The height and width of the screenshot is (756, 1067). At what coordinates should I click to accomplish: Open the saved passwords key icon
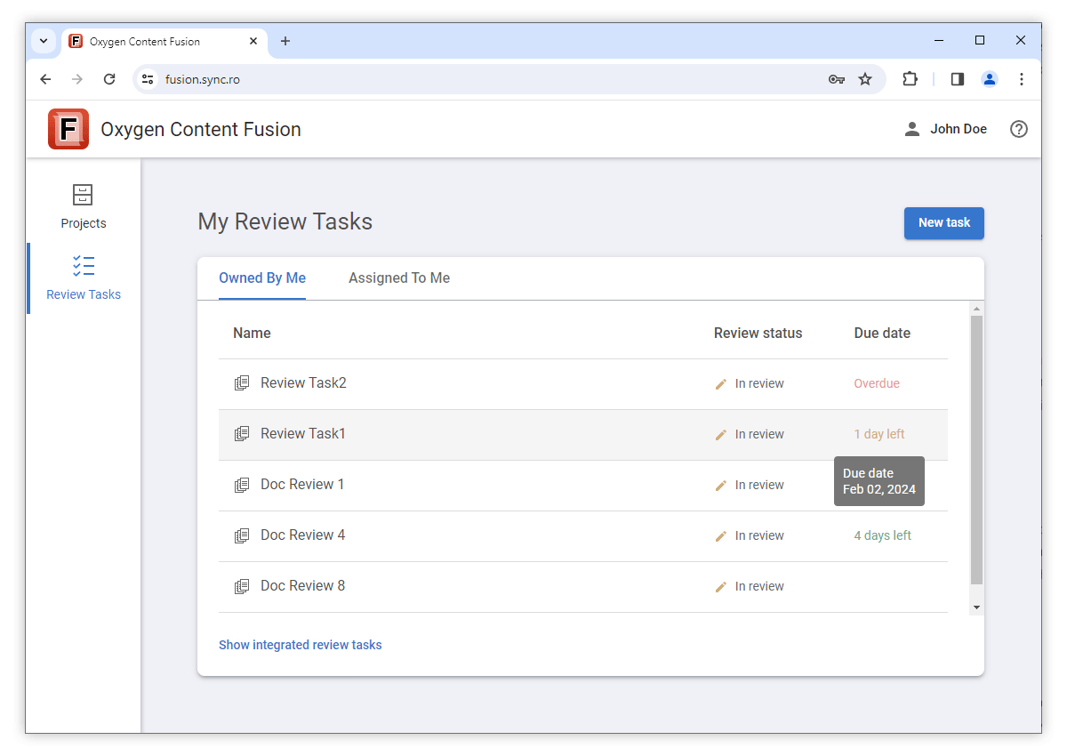(x=837, y=79)
